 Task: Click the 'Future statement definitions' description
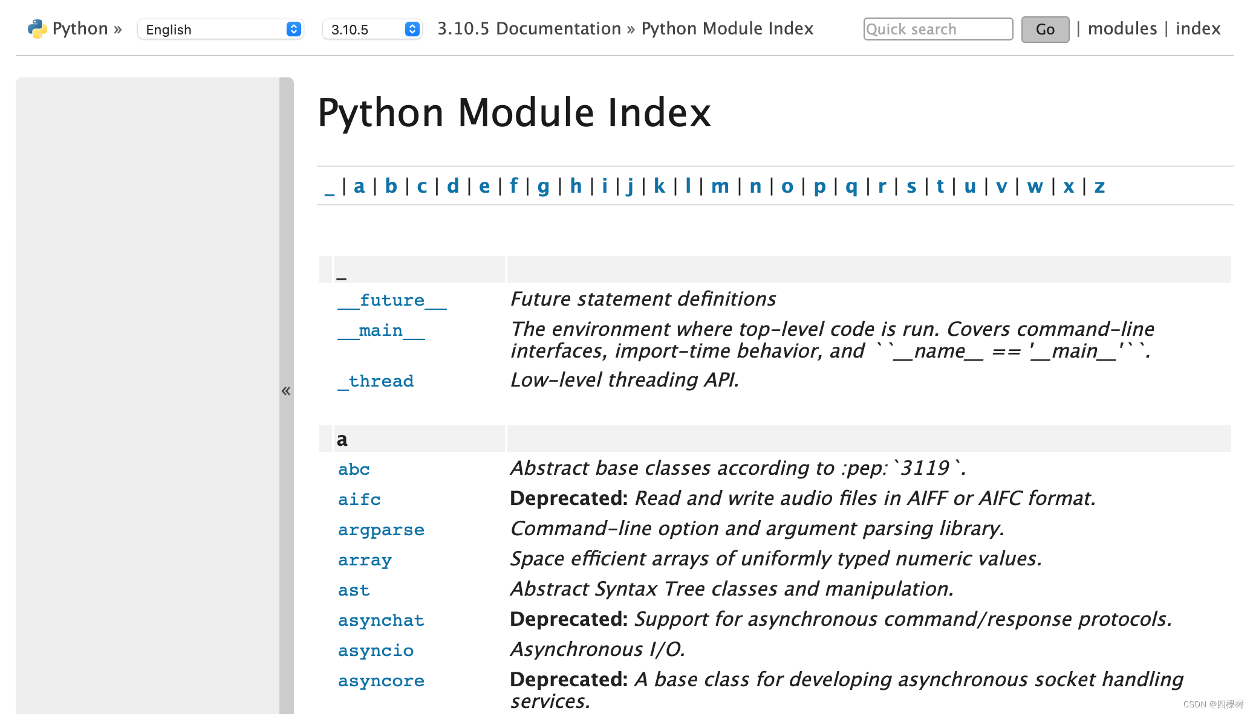[x=643, y=299]
